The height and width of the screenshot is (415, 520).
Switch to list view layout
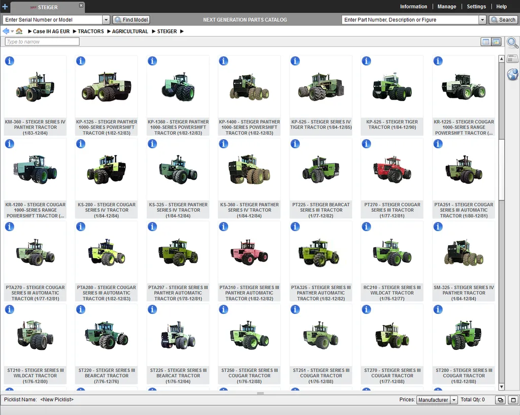coord(486,42)
